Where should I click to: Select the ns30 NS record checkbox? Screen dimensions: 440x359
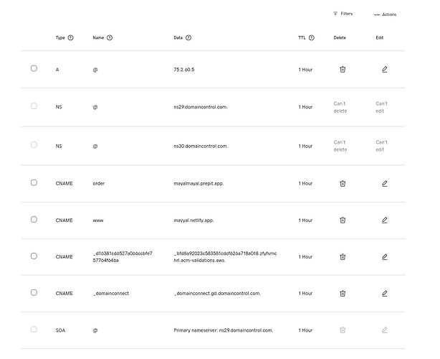tap(34, 145)
